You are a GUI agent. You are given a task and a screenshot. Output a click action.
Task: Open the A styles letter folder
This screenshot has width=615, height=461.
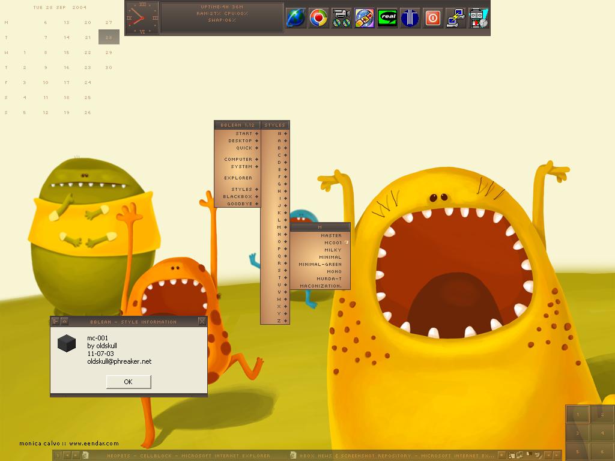pyautogui.click(x=275, y=140)
